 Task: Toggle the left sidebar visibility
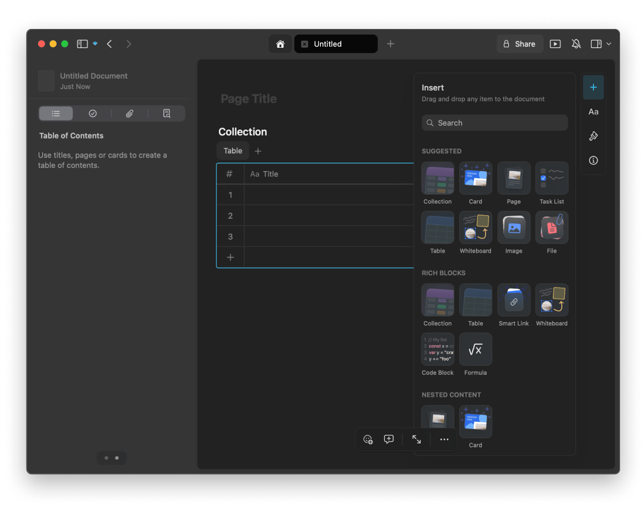point(82,44)
